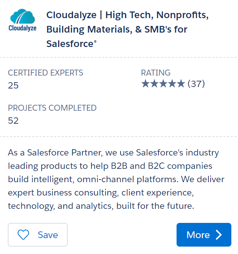This screenshot has height=254, width=238.
Task: Click the heart icon on Save
Action: 24,235
